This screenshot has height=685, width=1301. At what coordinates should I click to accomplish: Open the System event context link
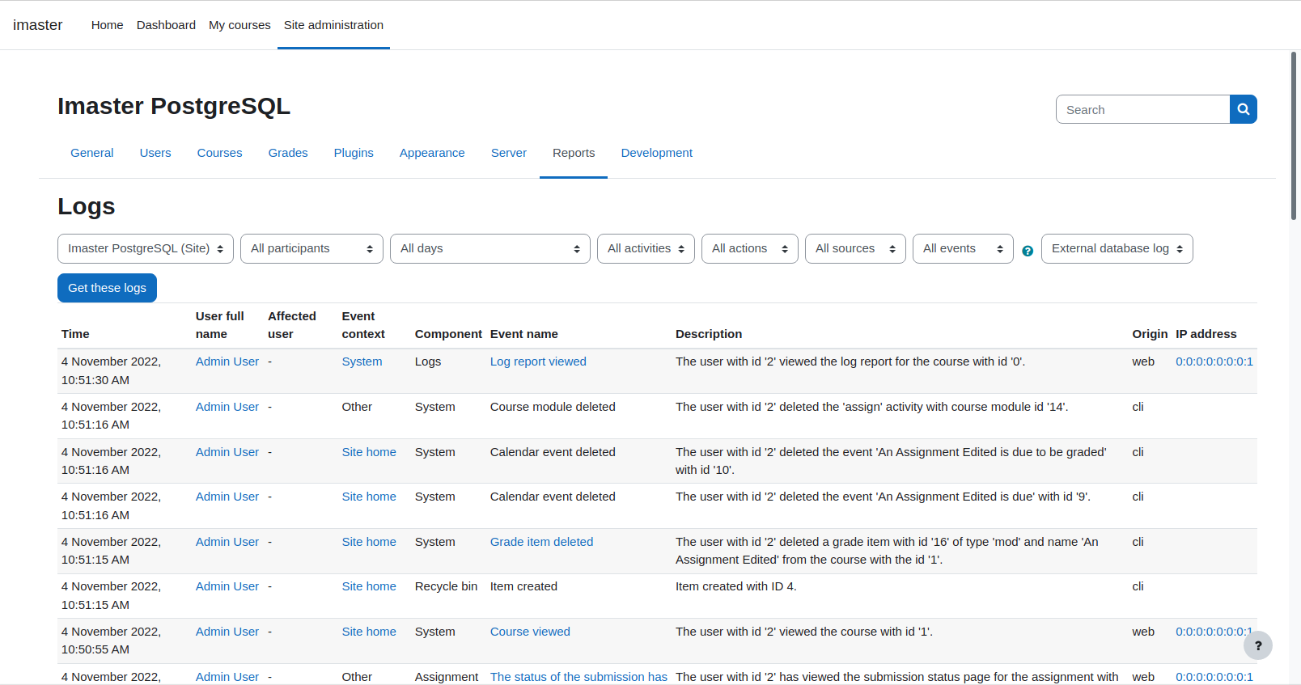362,362
